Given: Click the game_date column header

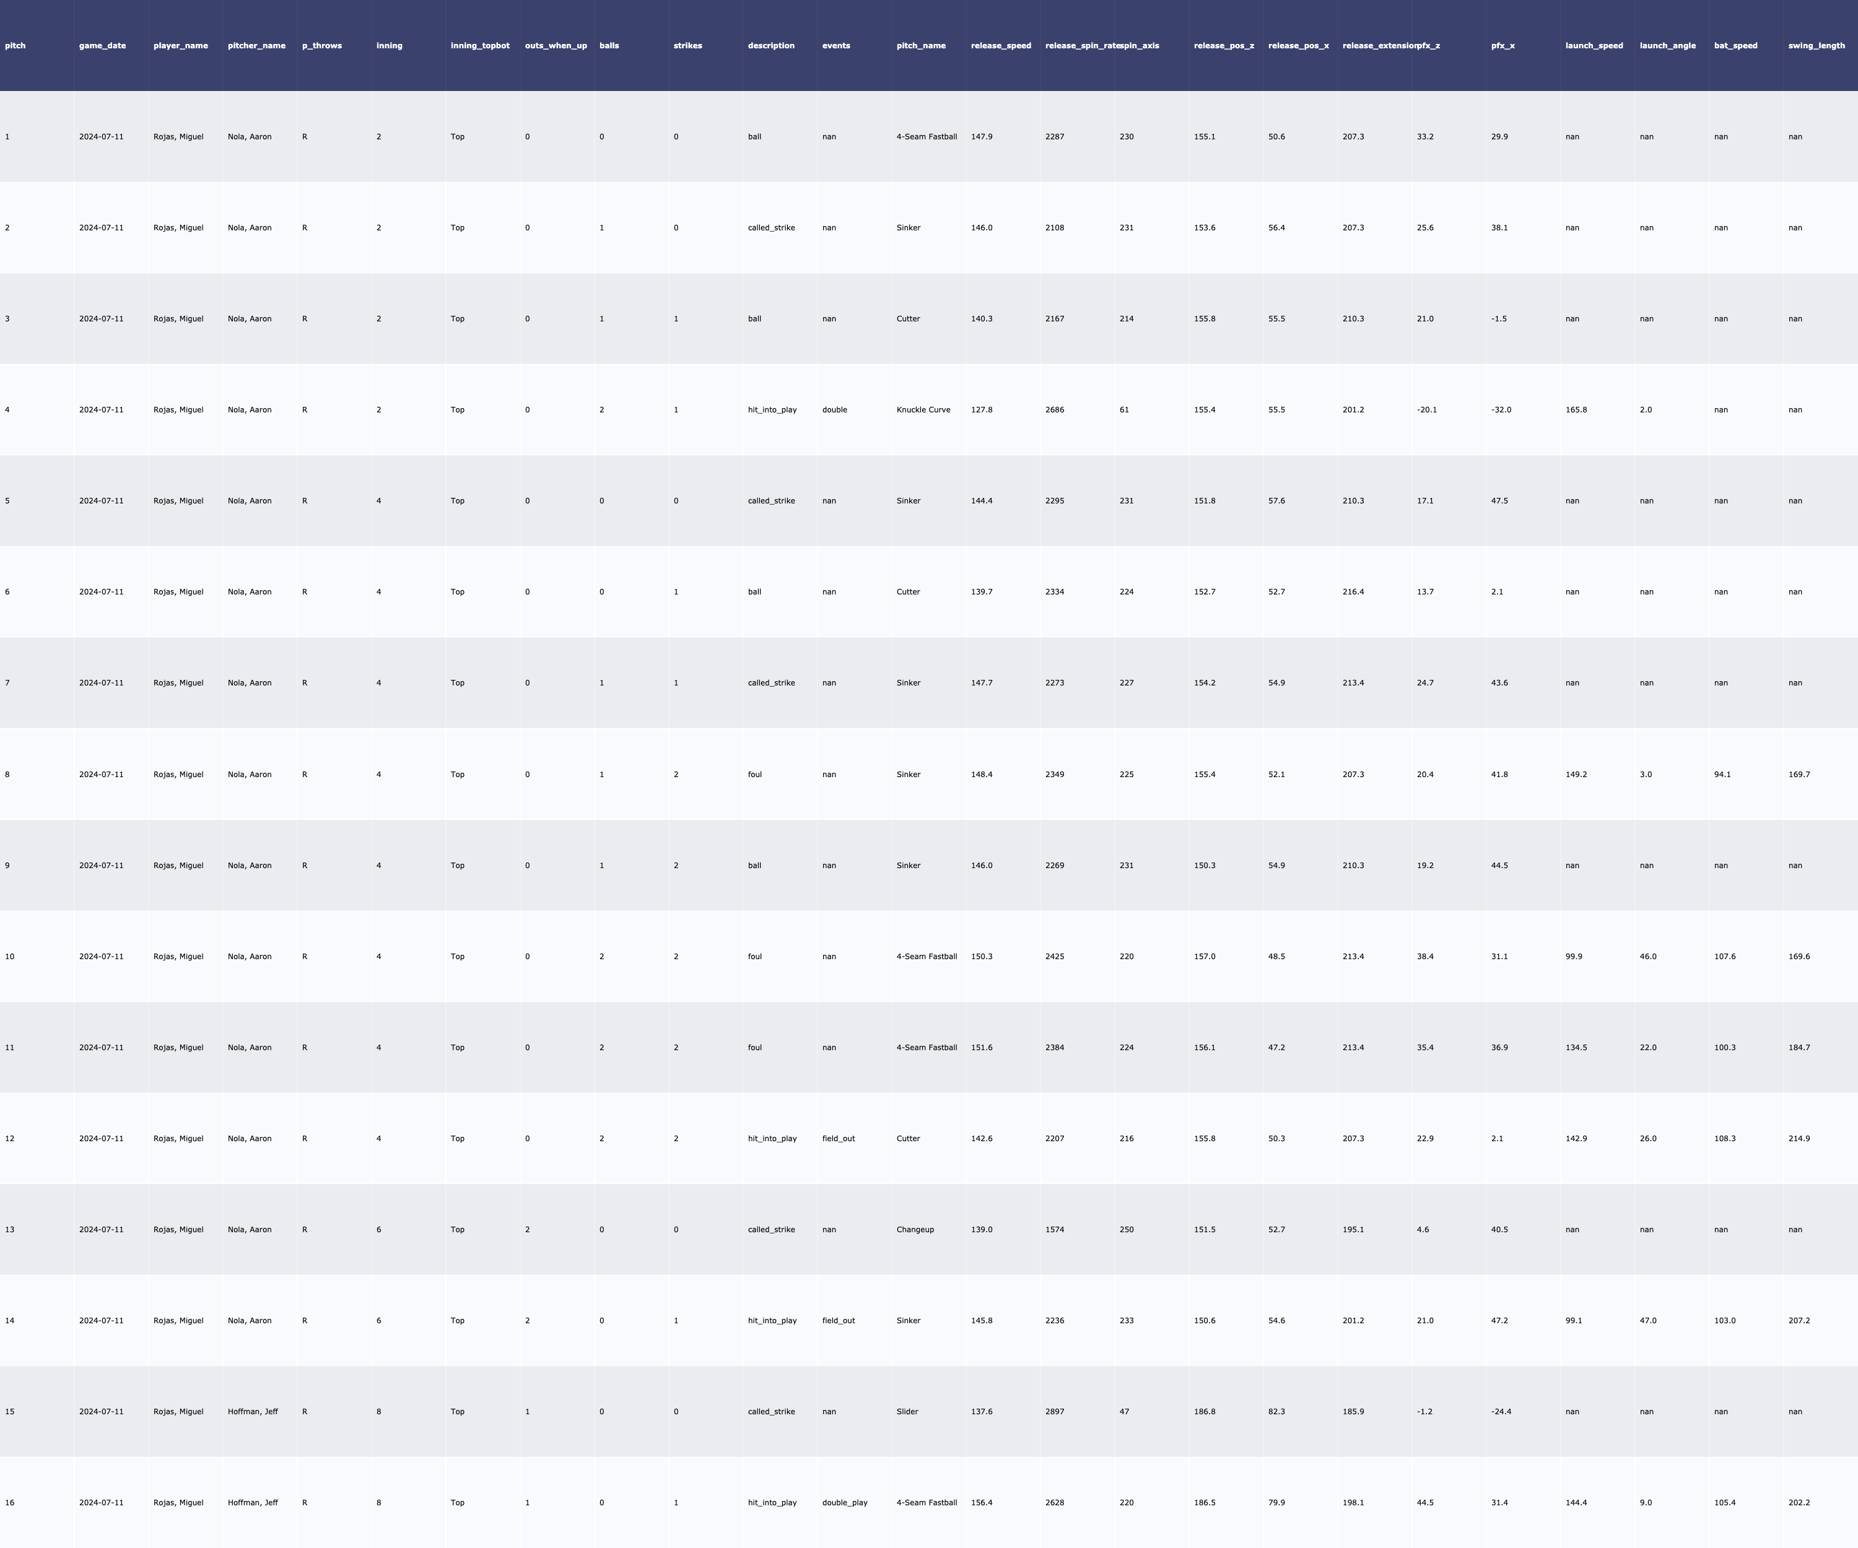Looking at the screenshot, I should [102, 45].
